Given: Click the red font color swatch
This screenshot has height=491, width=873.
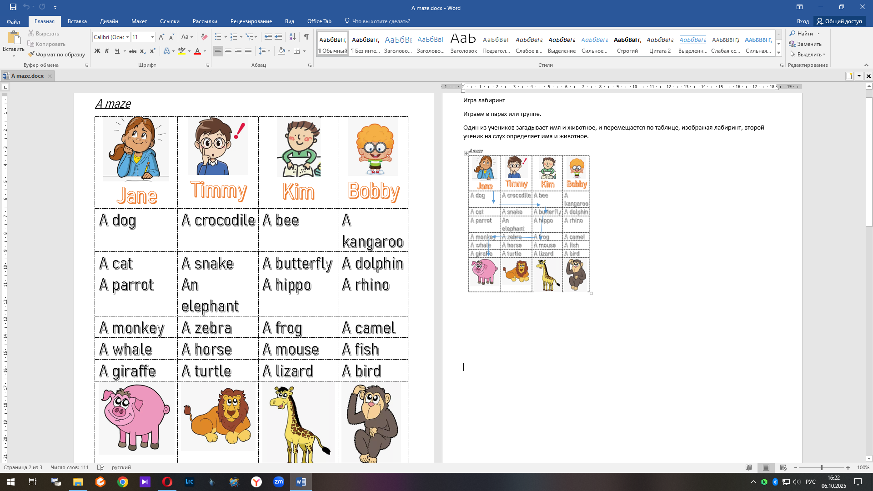Looking at the screenshot, I should click(197, 51).
